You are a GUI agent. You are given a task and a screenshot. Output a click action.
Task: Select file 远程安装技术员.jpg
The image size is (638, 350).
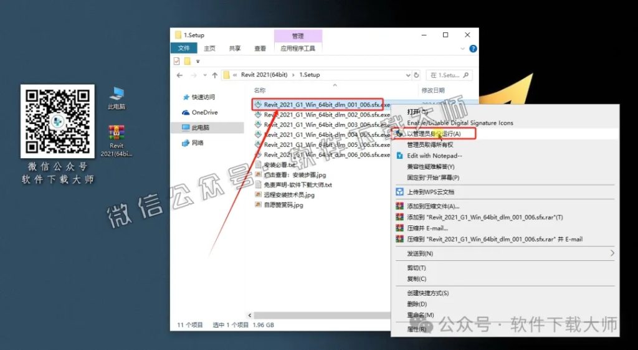[x=285, y=195]
